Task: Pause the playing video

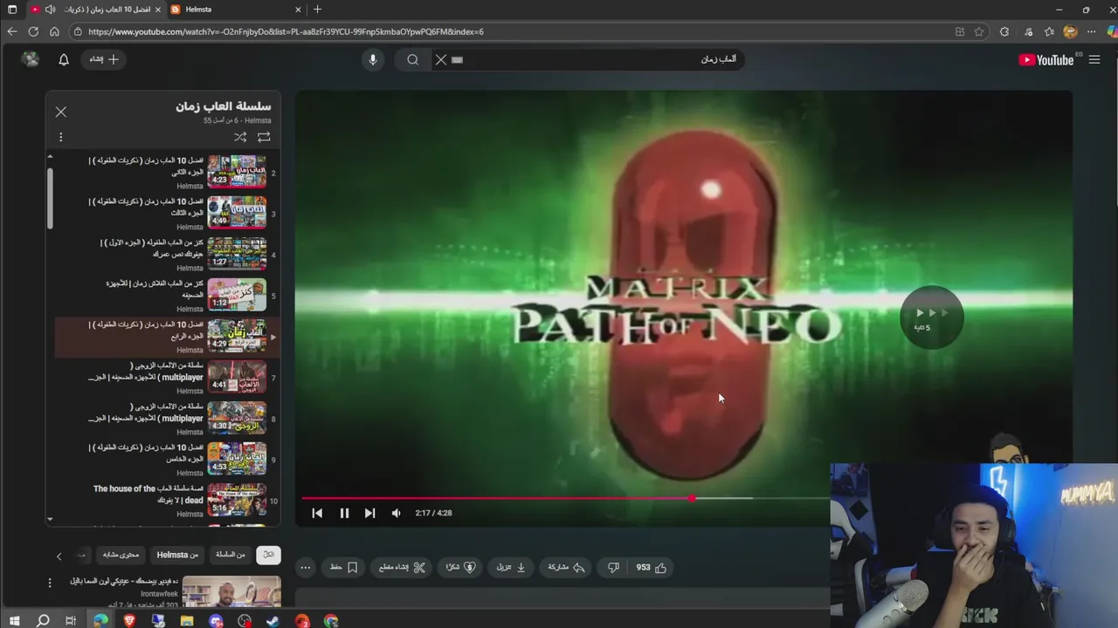Action: pyautogui.click(x=344, y=513)
